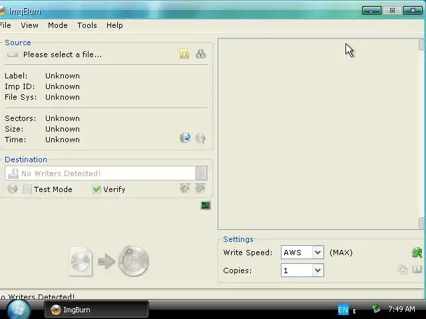
Task: Click the small drive icon beside Please select a file
Action: 13,54
